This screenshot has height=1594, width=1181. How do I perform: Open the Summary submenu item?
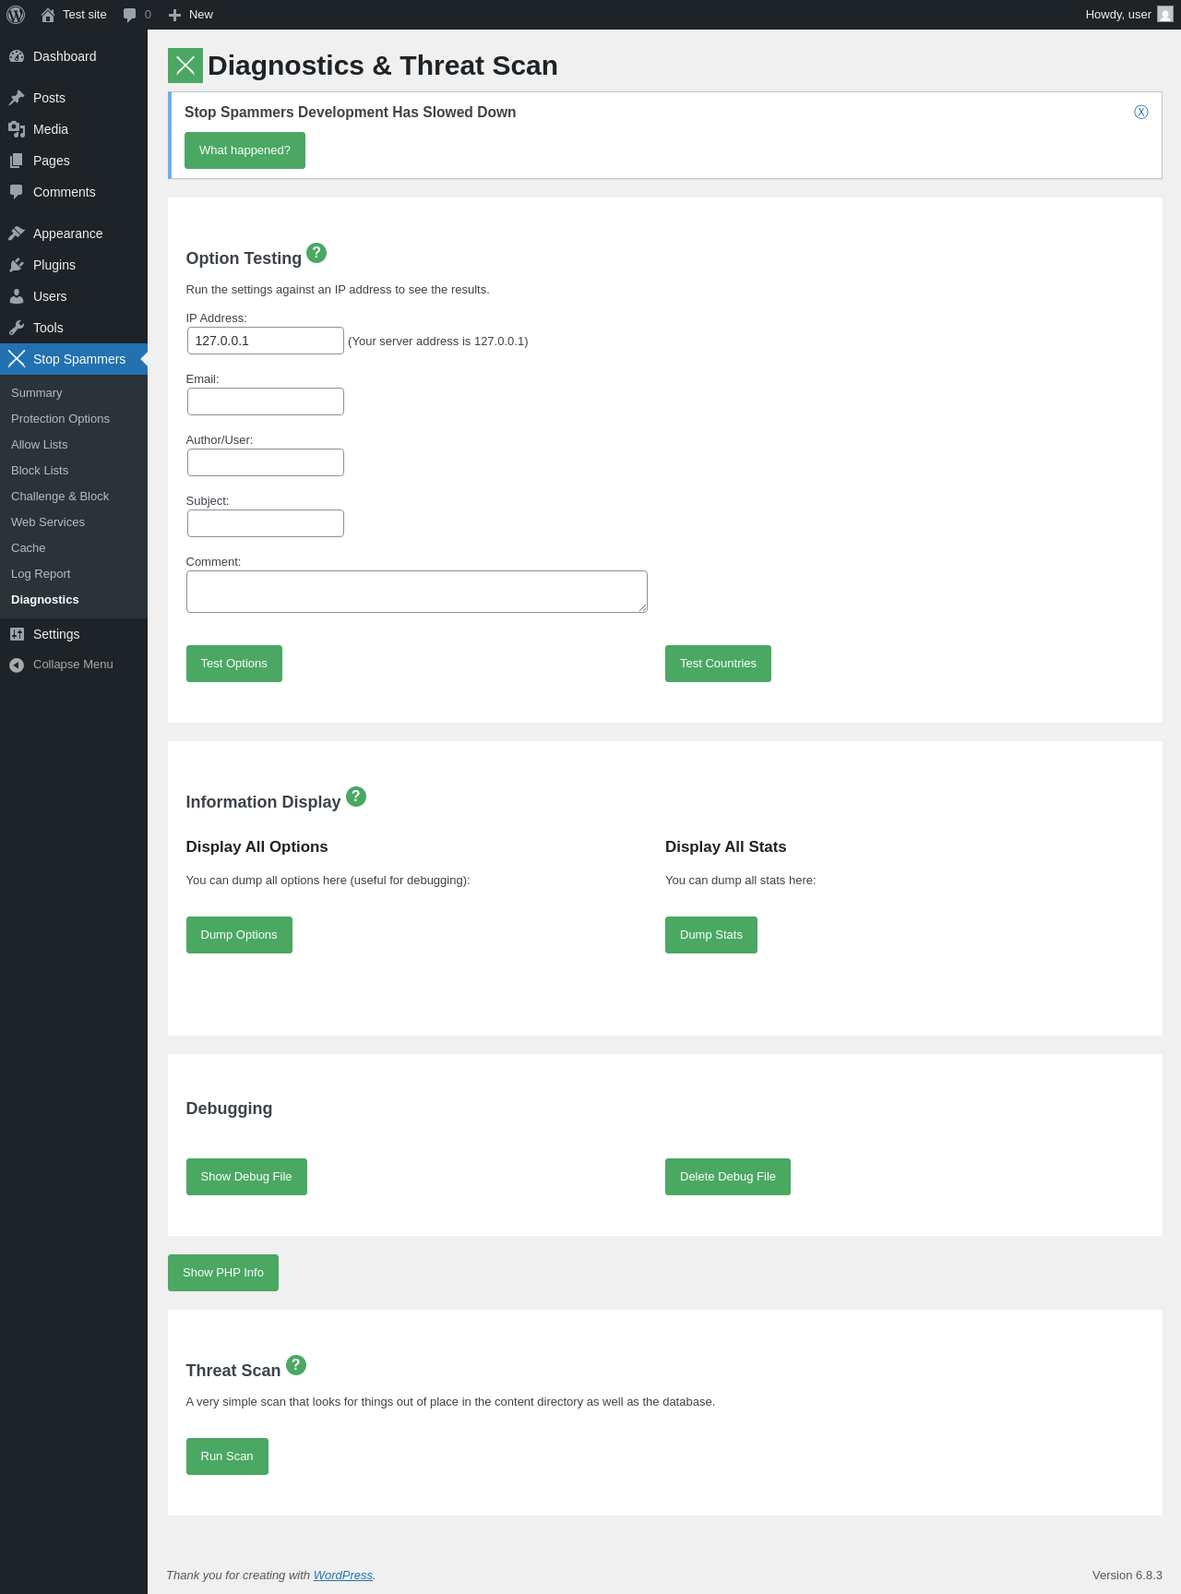pos(37,393)
